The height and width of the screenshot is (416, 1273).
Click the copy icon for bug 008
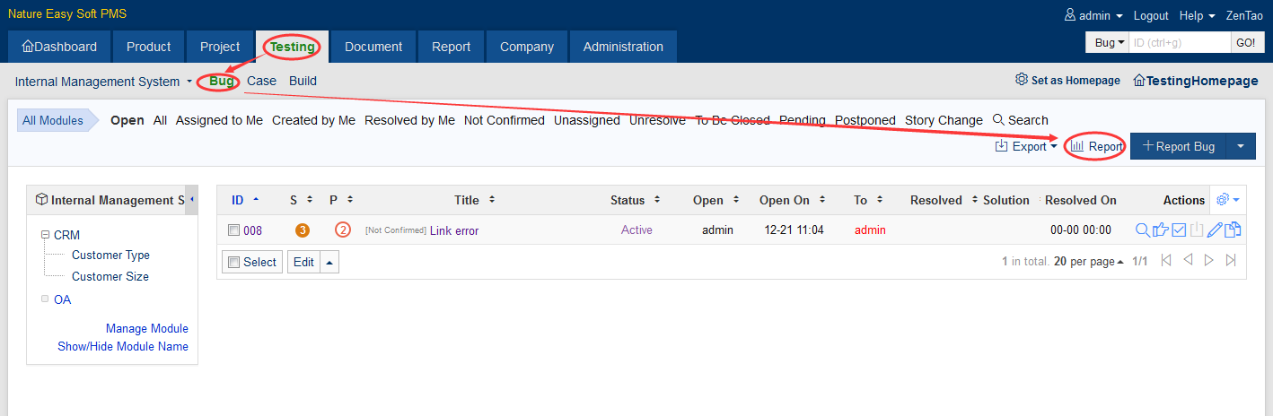click(1233, 230)
